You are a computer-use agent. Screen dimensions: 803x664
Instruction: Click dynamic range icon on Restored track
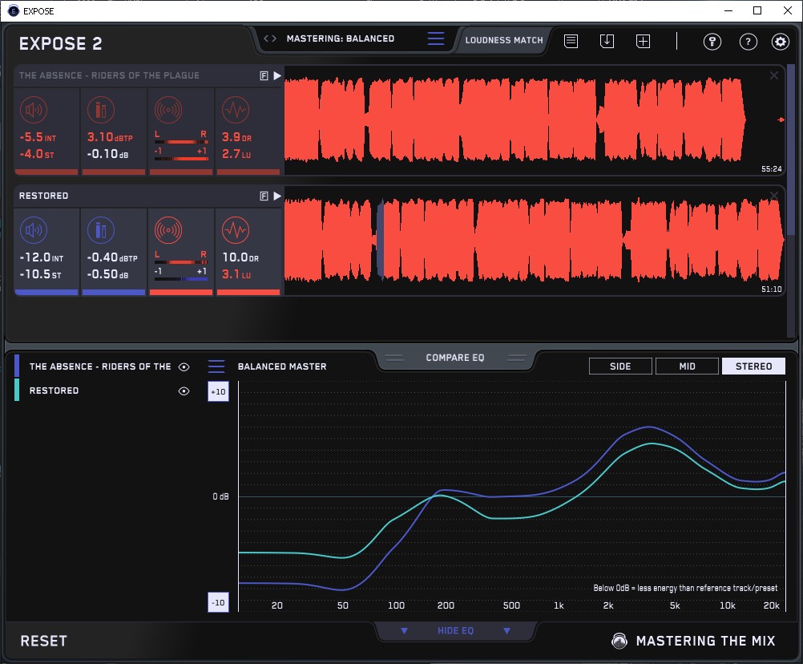[x=236, y=230]
